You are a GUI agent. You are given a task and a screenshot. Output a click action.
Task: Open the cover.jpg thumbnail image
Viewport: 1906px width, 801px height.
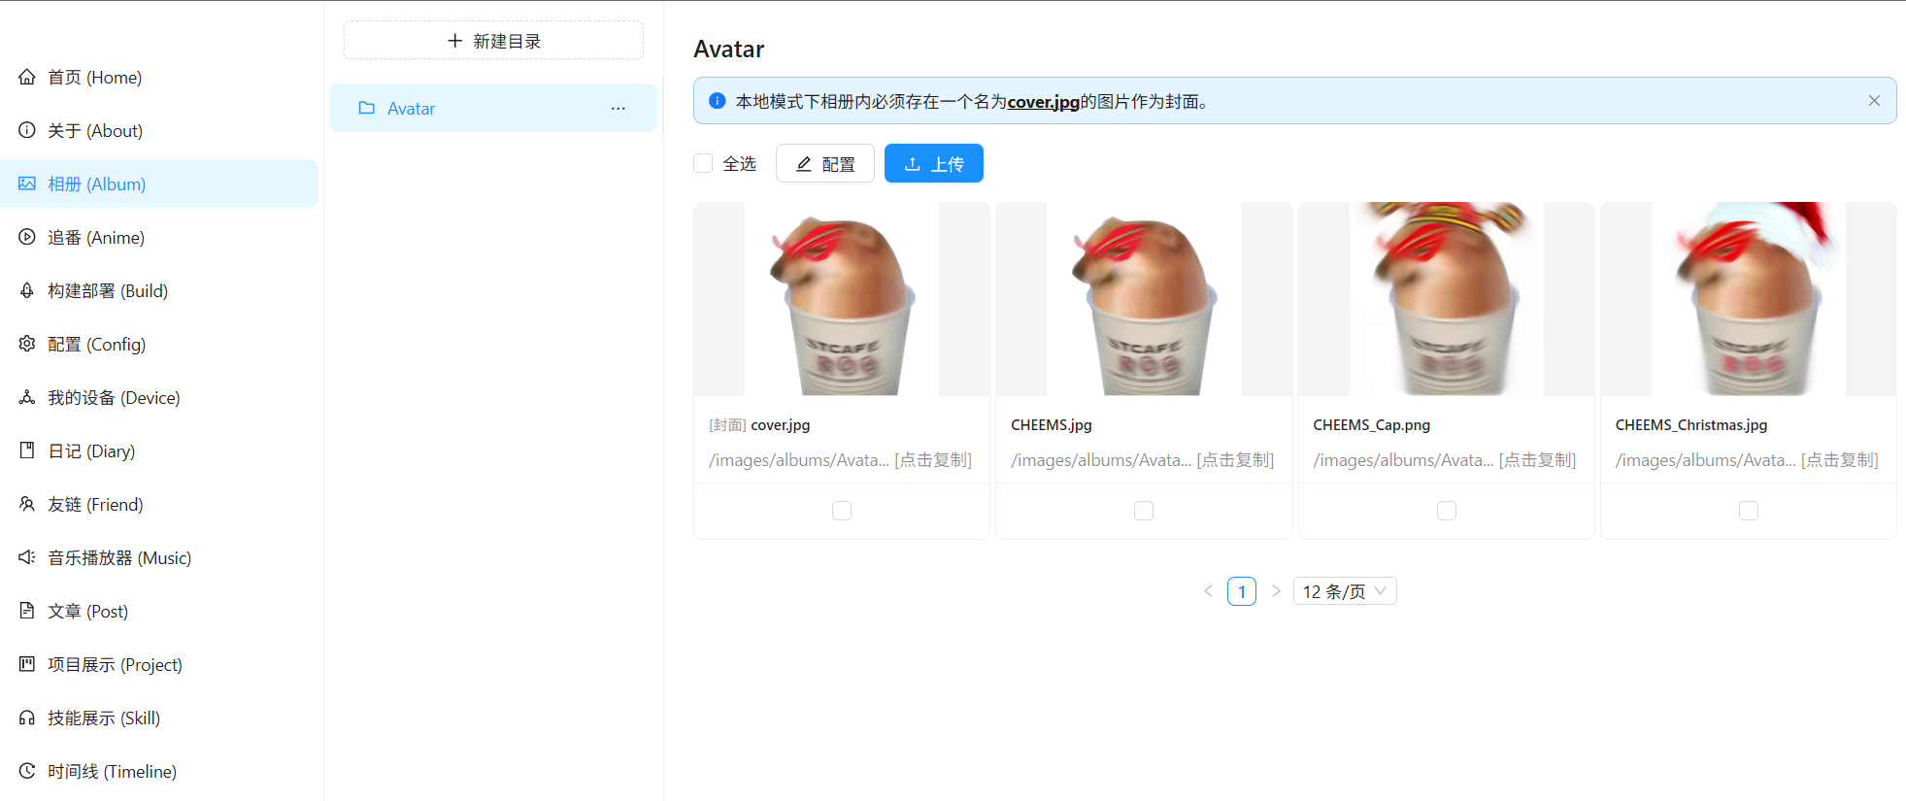pos(842,299)
